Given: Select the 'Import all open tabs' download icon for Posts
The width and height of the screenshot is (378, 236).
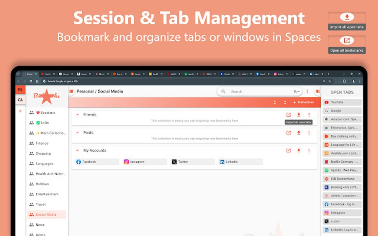Looking at the screenshot, I should pos(299,133).
